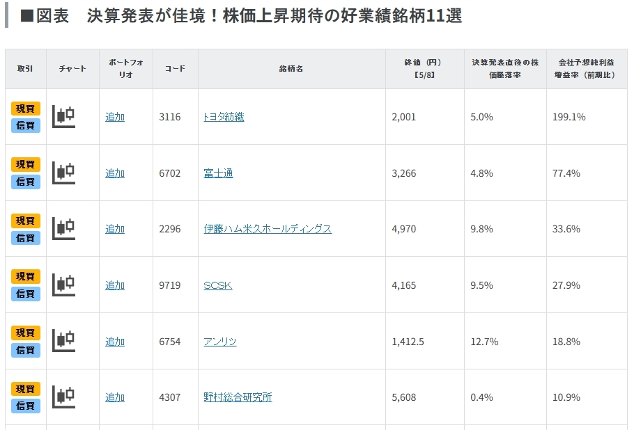Viewport: 634px width, 430px height.
Task: Click 信買 button for 伊藤ハム米久ホールディングス
Action: pyautogui.click(x=26, y=238)
